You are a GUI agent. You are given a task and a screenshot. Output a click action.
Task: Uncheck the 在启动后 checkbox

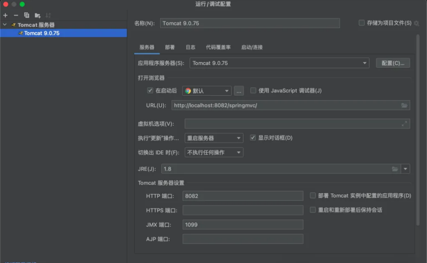(150, 90)
